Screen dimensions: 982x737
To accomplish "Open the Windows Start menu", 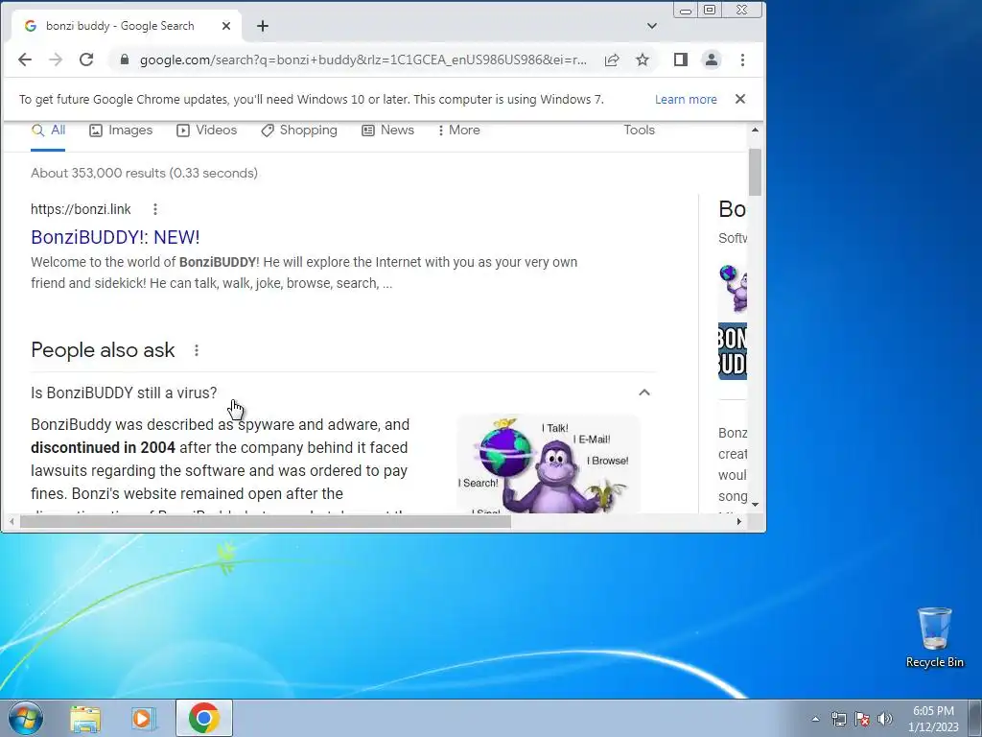I will (x=26, y=718).
